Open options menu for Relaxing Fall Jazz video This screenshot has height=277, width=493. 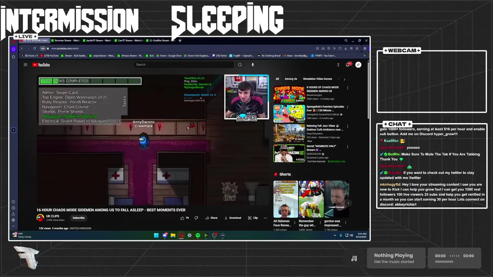click(347, 126)
